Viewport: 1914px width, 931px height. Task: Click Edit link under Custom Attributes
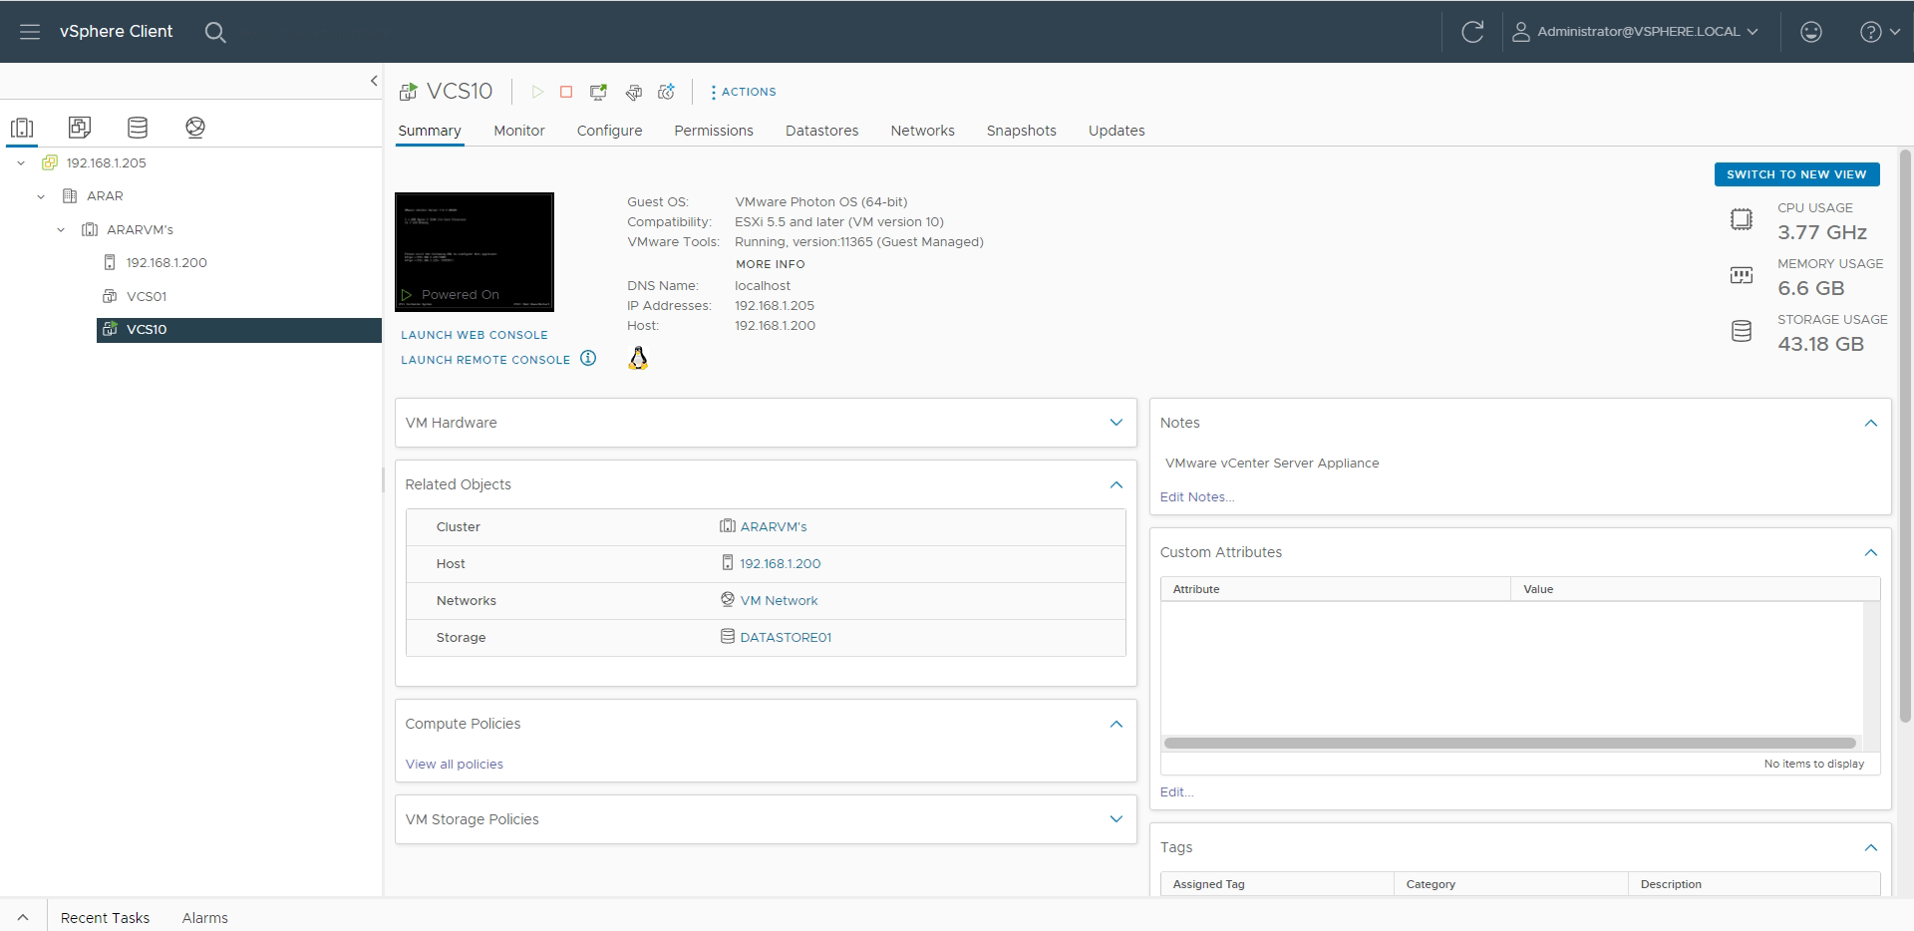tap(1176, 792)
